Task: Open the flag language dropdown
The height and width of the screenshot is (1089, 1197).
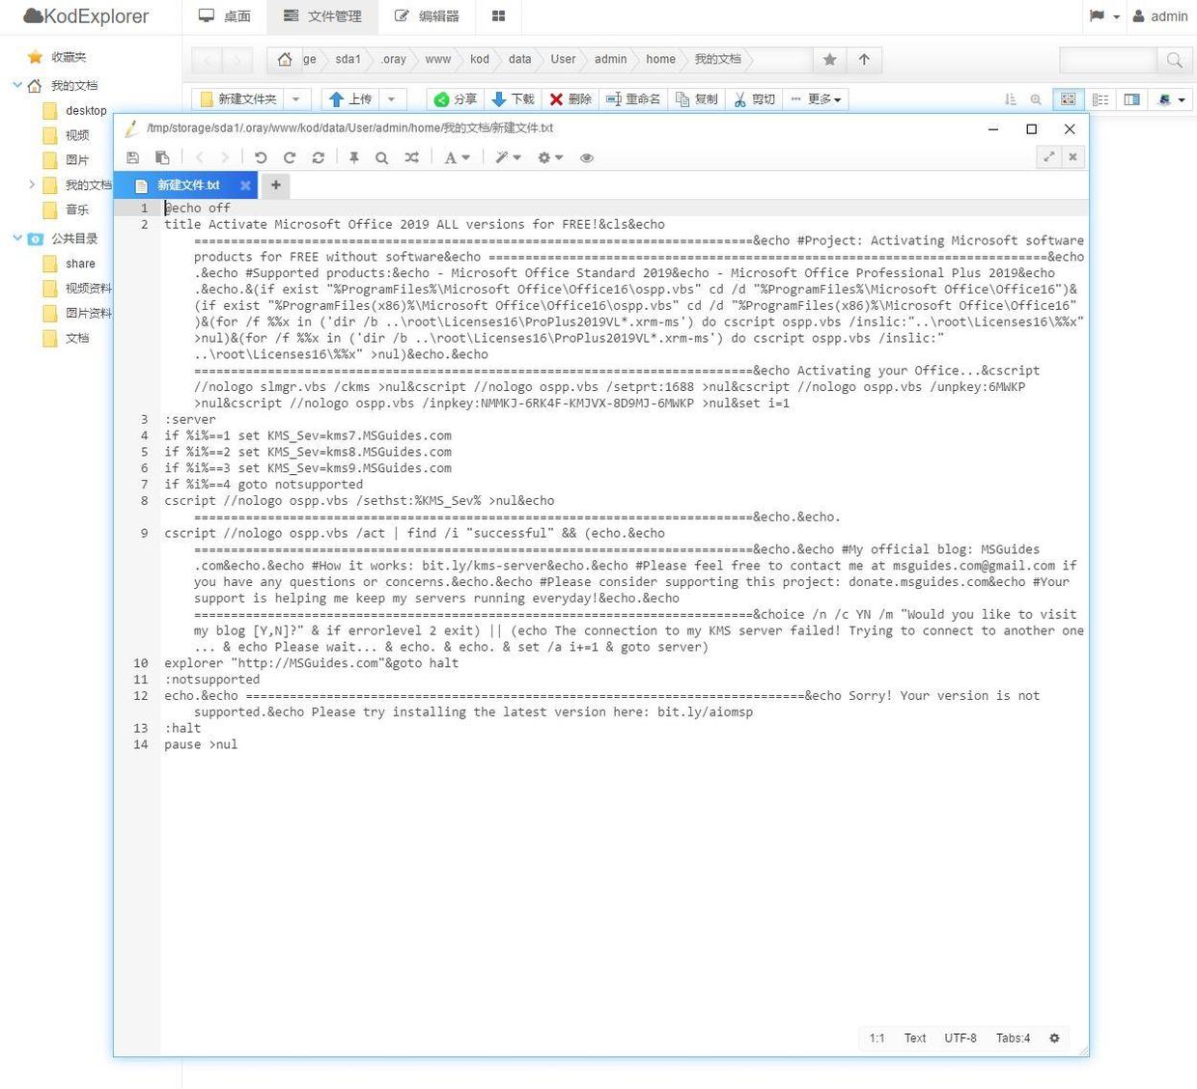Action: tap(1103, 16)
